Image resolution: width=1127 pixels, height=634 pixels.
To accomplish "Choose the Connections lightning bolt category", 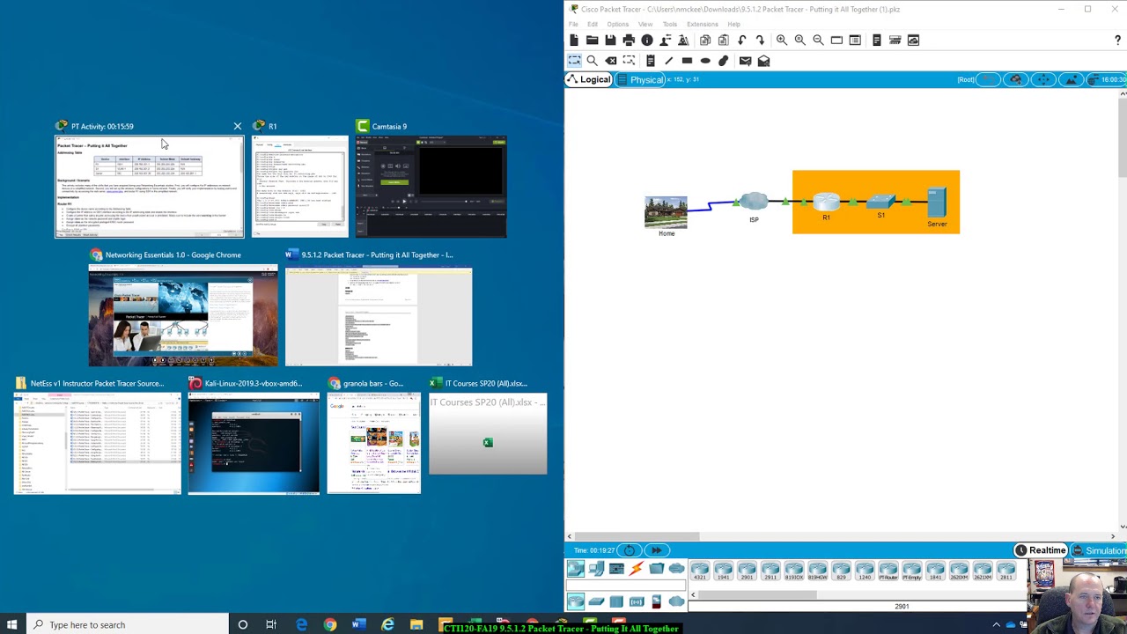I will pos(636,569).
